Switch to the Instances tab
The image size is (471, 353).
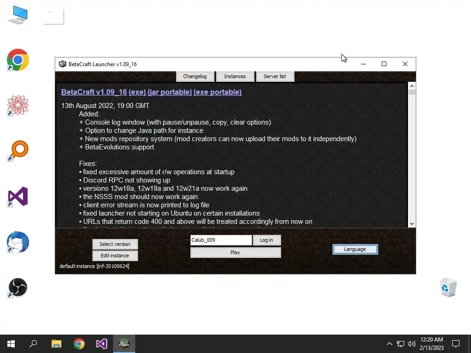[x=235, y=76]
